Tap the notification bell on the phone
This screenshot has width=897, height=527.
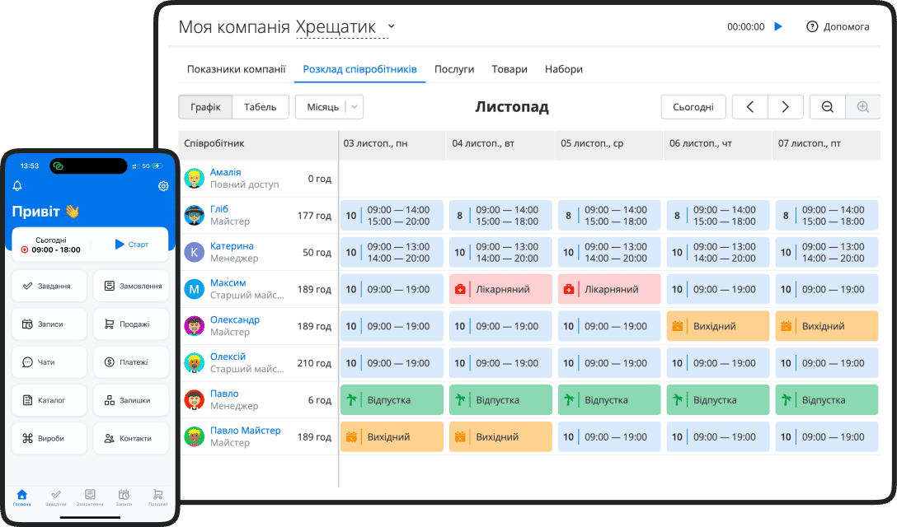click(17, 186)
